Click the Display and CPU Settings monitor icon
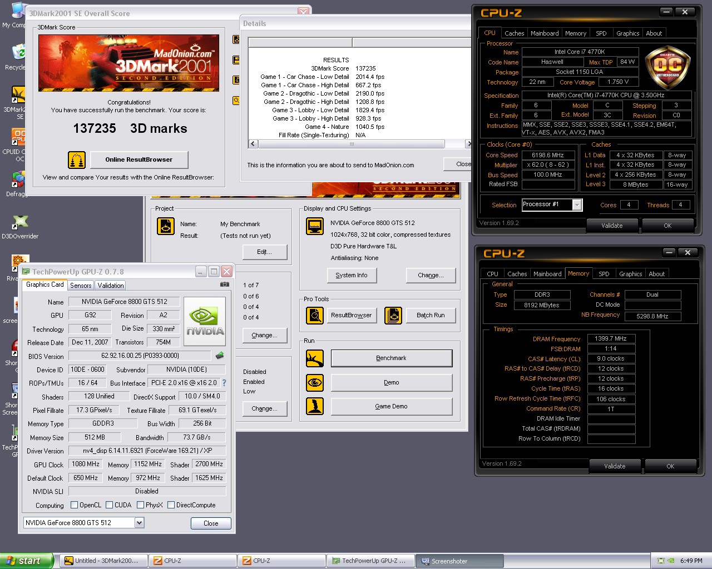This screenshot has width=712, height=569. tap(315, 227)
